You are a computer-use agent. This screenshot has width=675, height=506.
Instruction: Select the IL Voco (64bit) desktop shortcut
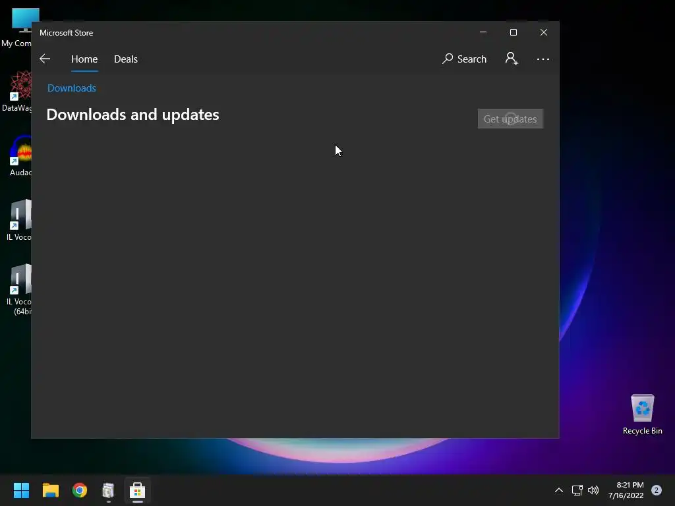pos(19,290)
